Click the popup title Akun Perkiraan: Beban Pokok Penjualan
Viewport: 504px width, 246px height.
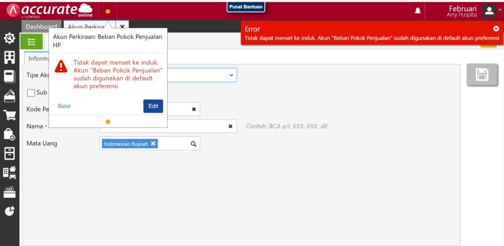click(107, 41)
